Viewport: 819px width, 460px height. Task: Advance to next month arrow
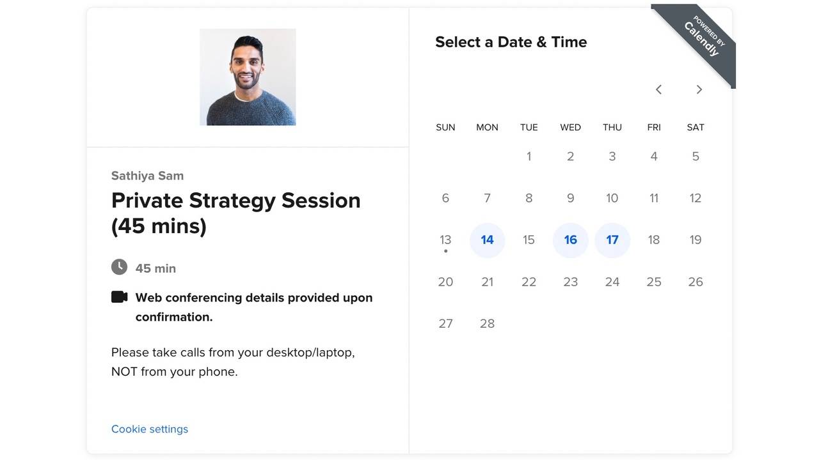click(699, 89)
